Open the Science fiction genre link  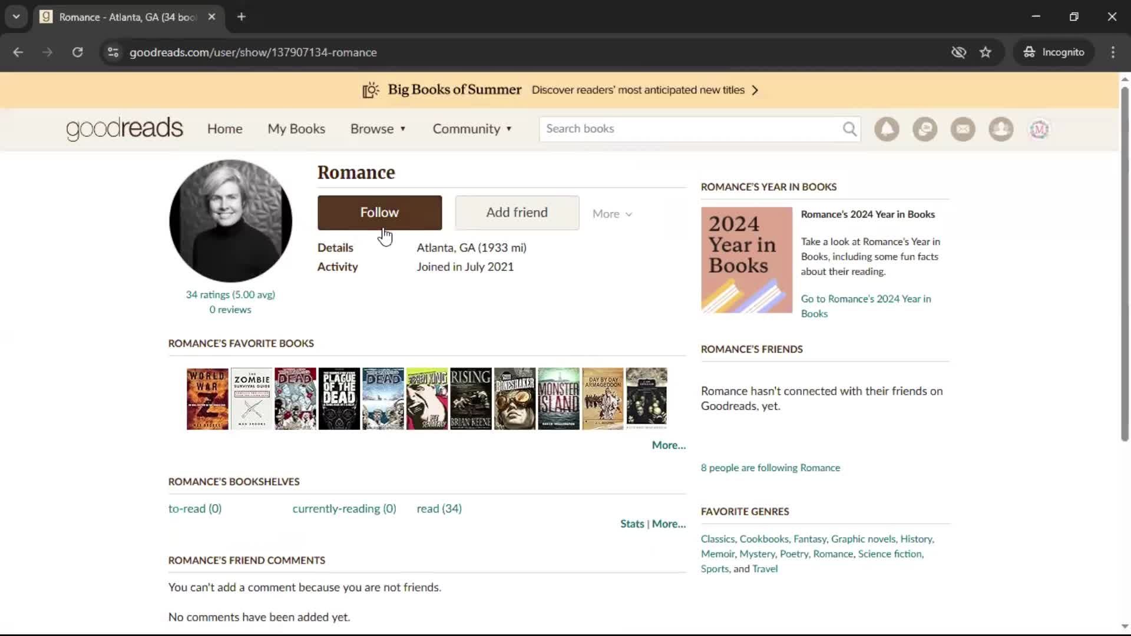pyautogui.click(x=890, y=554)
